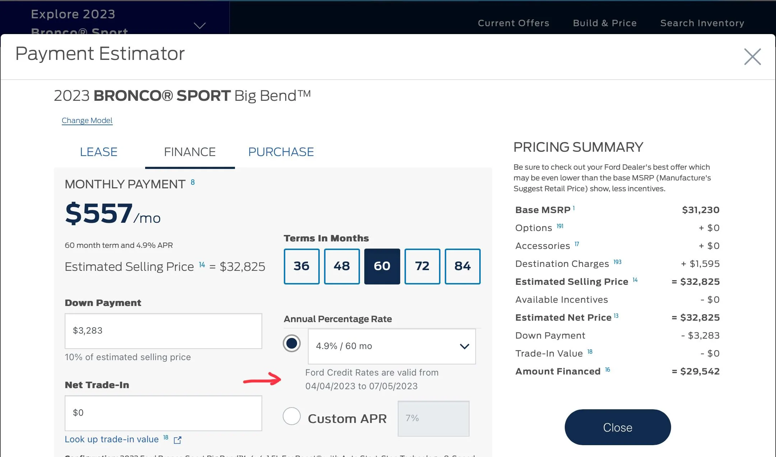The width and height of the screenshot is (776, 457).
Task: Click the '60 month term and 4.9% APR' text
Action: click(x=119, y=245)
